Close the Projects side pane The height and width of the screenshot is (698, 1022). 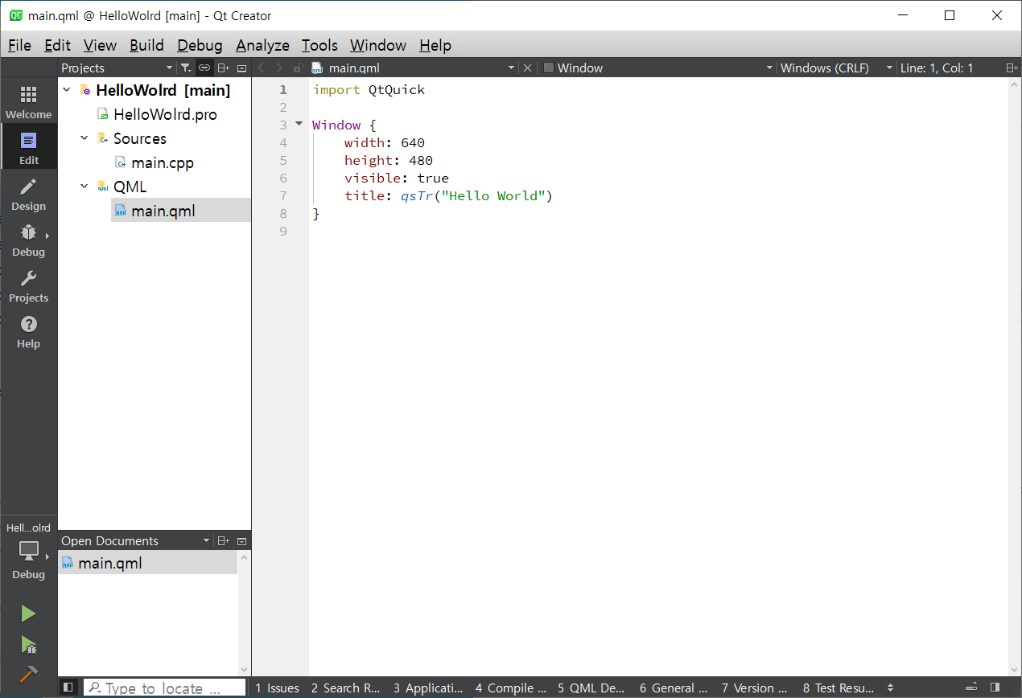tap(241, 68)
